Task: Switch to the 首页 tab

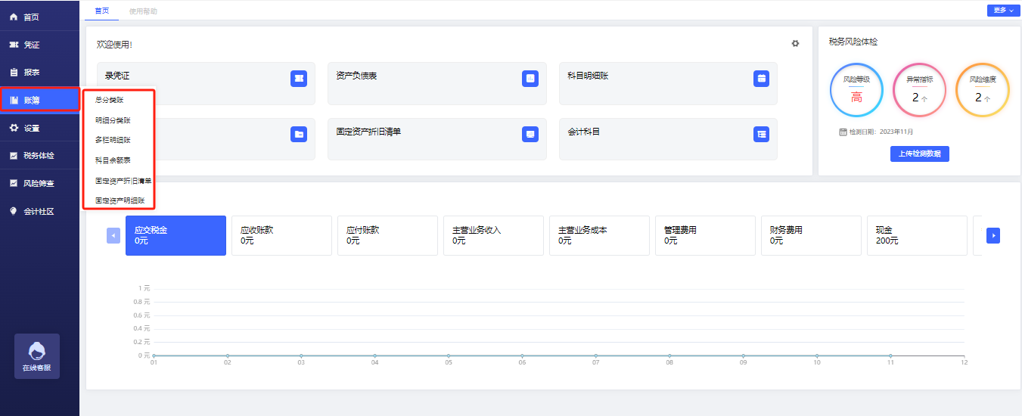Action: [101, 11]
